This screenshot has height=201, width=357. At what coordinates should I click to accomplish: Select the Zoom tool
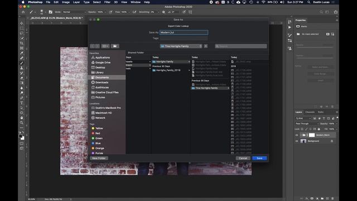click(22, 123)
